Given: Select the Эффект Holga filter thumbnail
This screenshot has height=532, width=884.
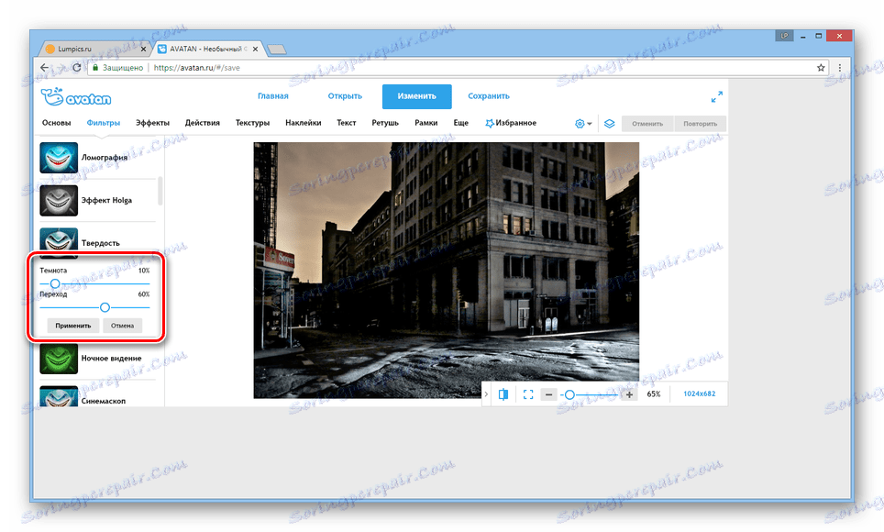Looking at the screenshot, I should [x=59, y=200].
